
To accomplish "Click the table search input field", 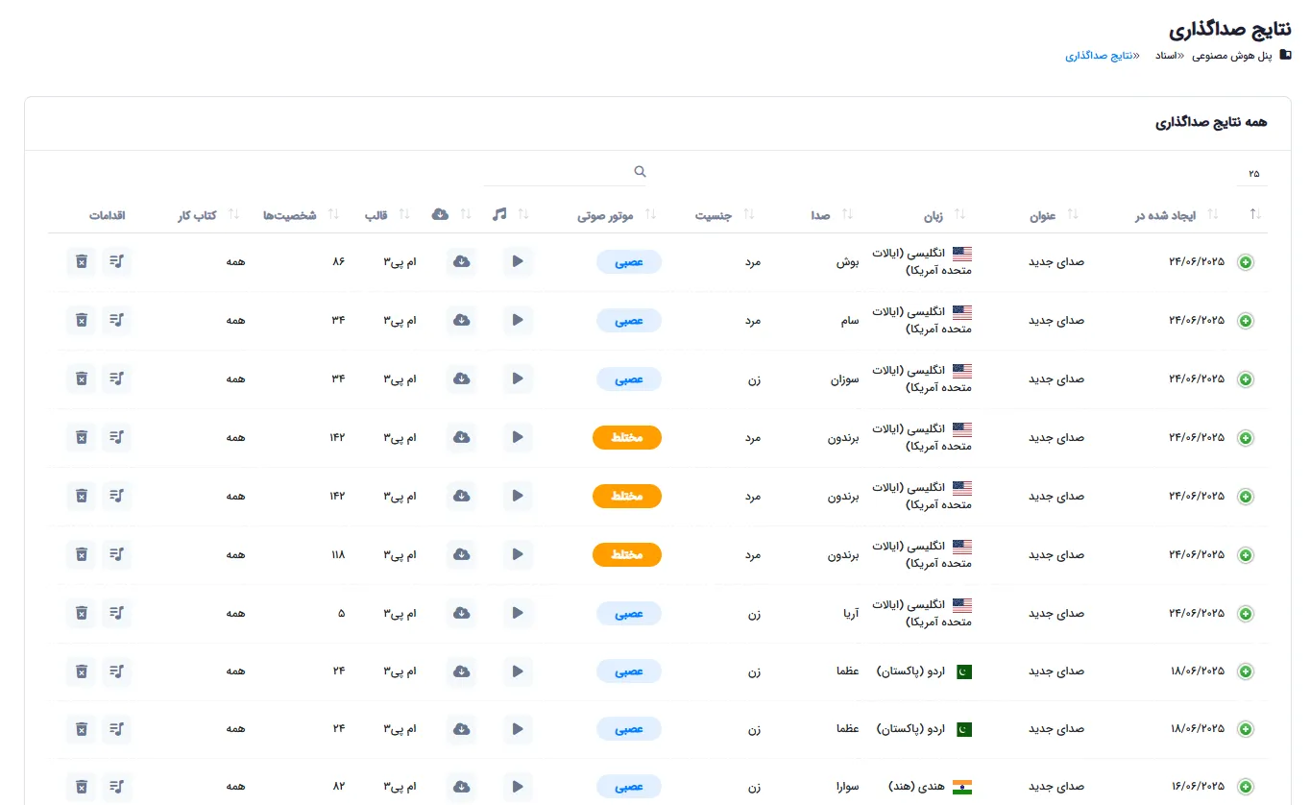I will coord(567,172).
